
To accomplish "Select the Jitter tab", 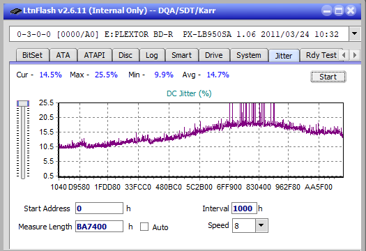I will (284, 56).
